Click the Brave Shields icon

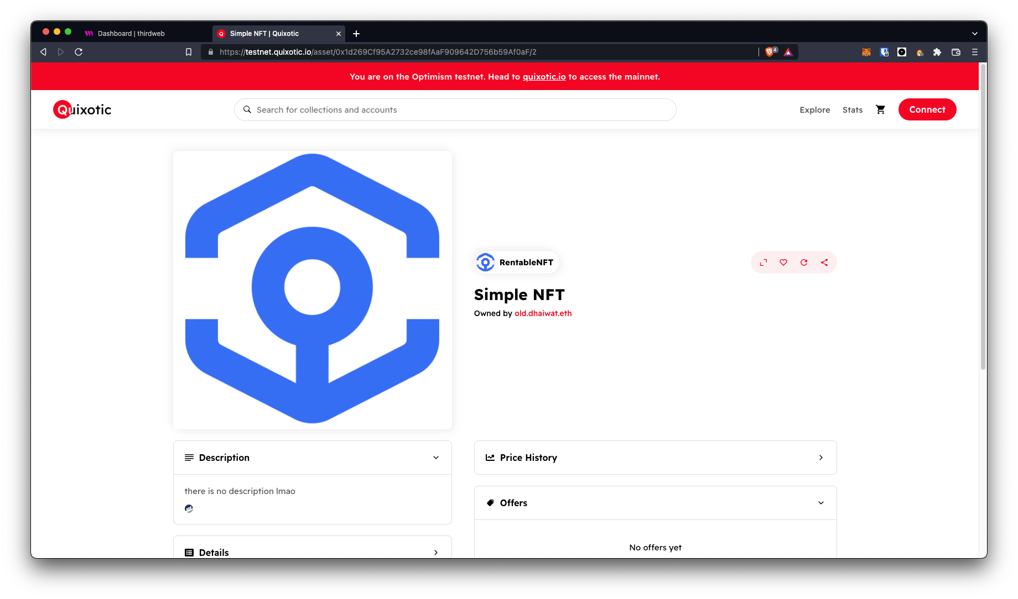(x=770, y=52)
